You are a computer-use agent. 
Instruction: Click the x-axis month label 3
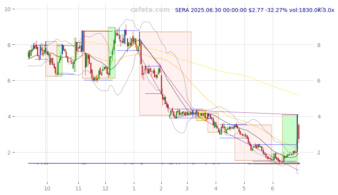tap(187, 188)
